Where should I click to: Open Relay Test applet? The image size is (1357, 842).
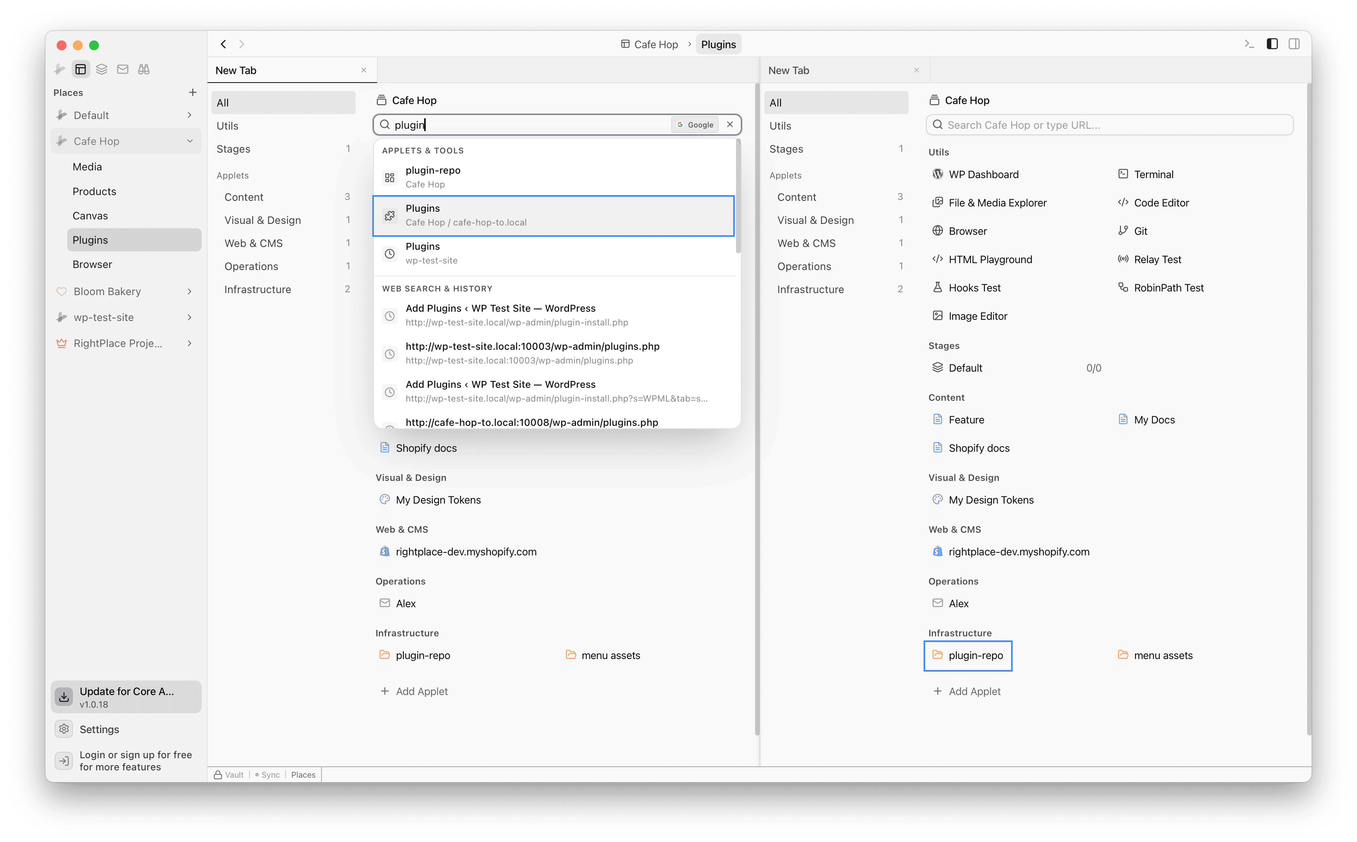click(x=1149, y=259)
